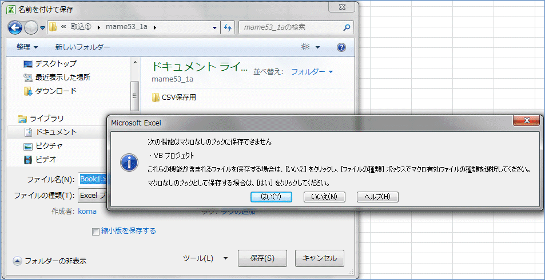
Task: Open view options dropdown arrow
Action: pyautogui.click(x=317, y=47)
